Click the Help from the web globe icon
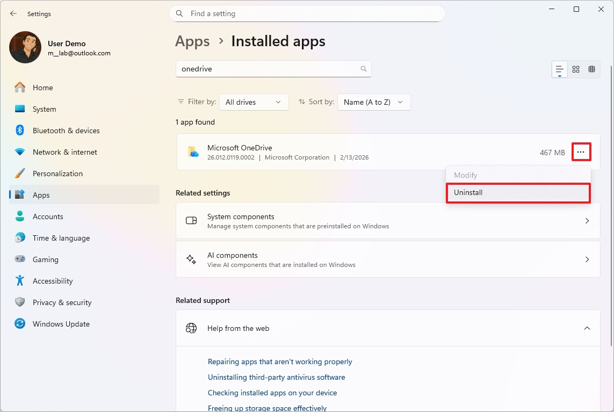The width and height of the screenshot is (614, 412). [191, 328]
